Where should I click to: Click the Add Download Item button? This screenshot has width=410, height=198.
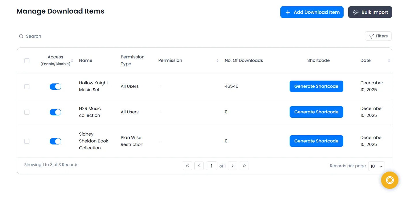(312, 12)
